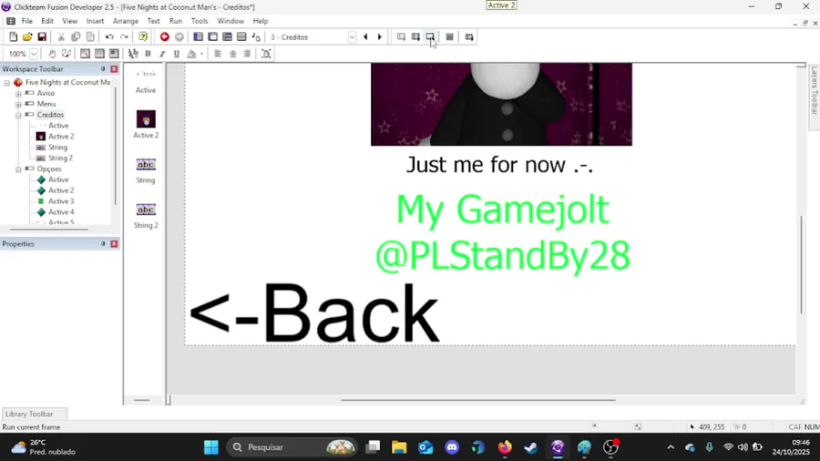Screen dimensions: 820x461
Task: Redo the last undone action
Action: [124, 37]
